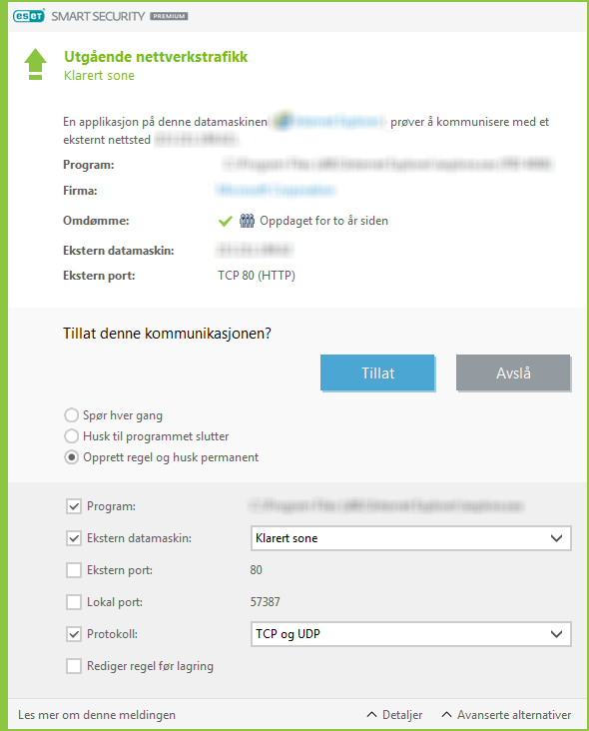Click the blurred application icon in the message
This screenshot has width=589, height=731.
click(283, 121)
